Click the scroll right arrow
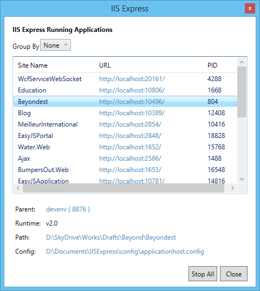 [233, 188]
